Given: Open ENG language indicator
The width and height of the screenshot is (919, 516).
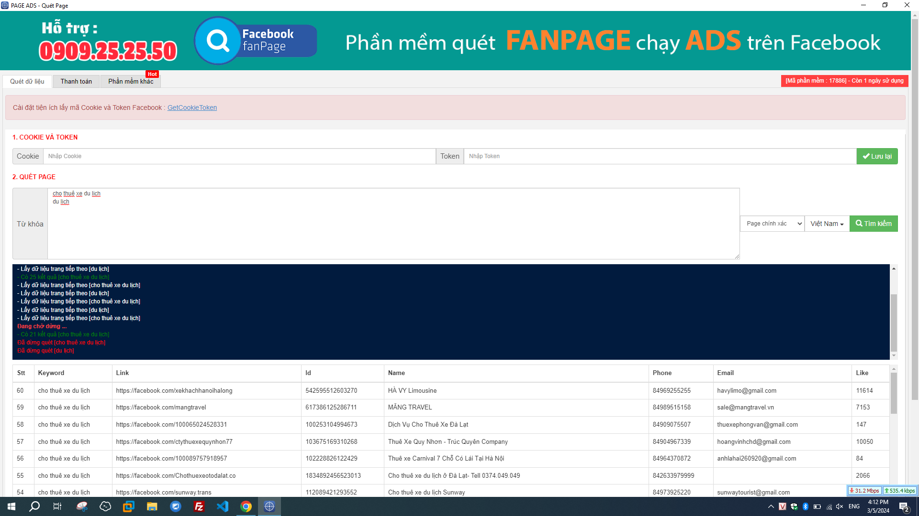Looking at the screenshot, I should click(x=854, y=506).
